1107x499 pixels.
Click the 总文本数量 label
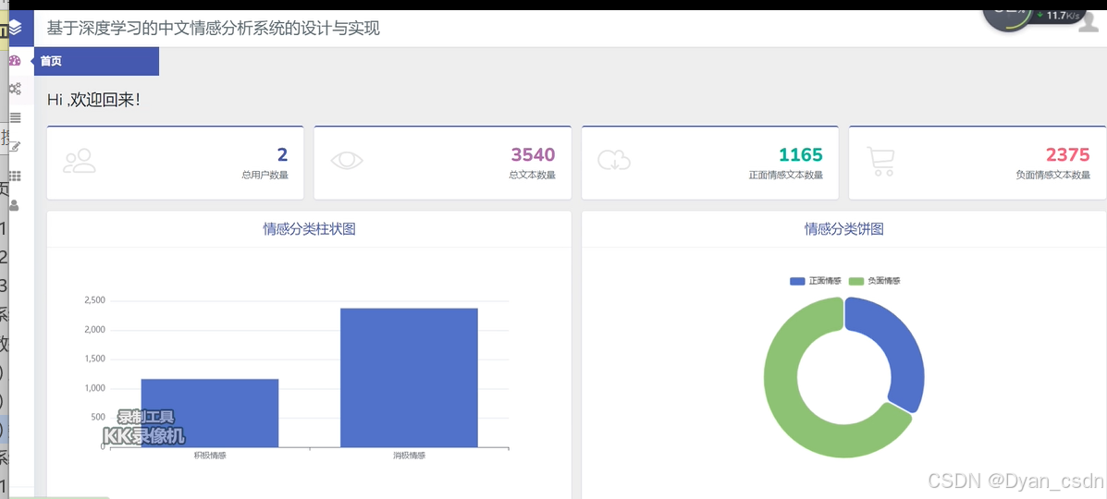click(x=533, y=175)
